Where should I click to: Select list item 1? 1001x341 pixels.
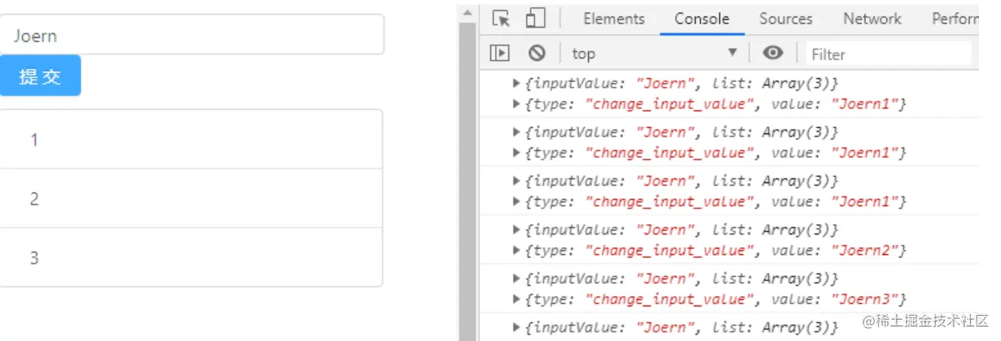(x=191, y=140)
